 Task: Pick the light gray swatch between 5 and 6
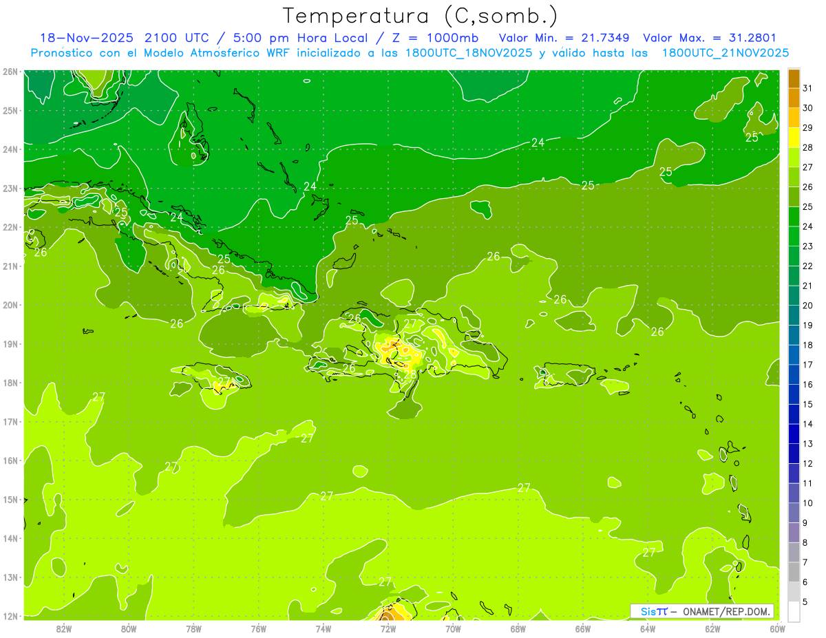click(794, 591)
